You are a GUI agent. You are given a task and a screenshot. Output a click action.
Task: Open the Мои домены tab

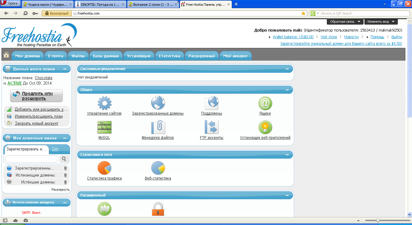28,56
